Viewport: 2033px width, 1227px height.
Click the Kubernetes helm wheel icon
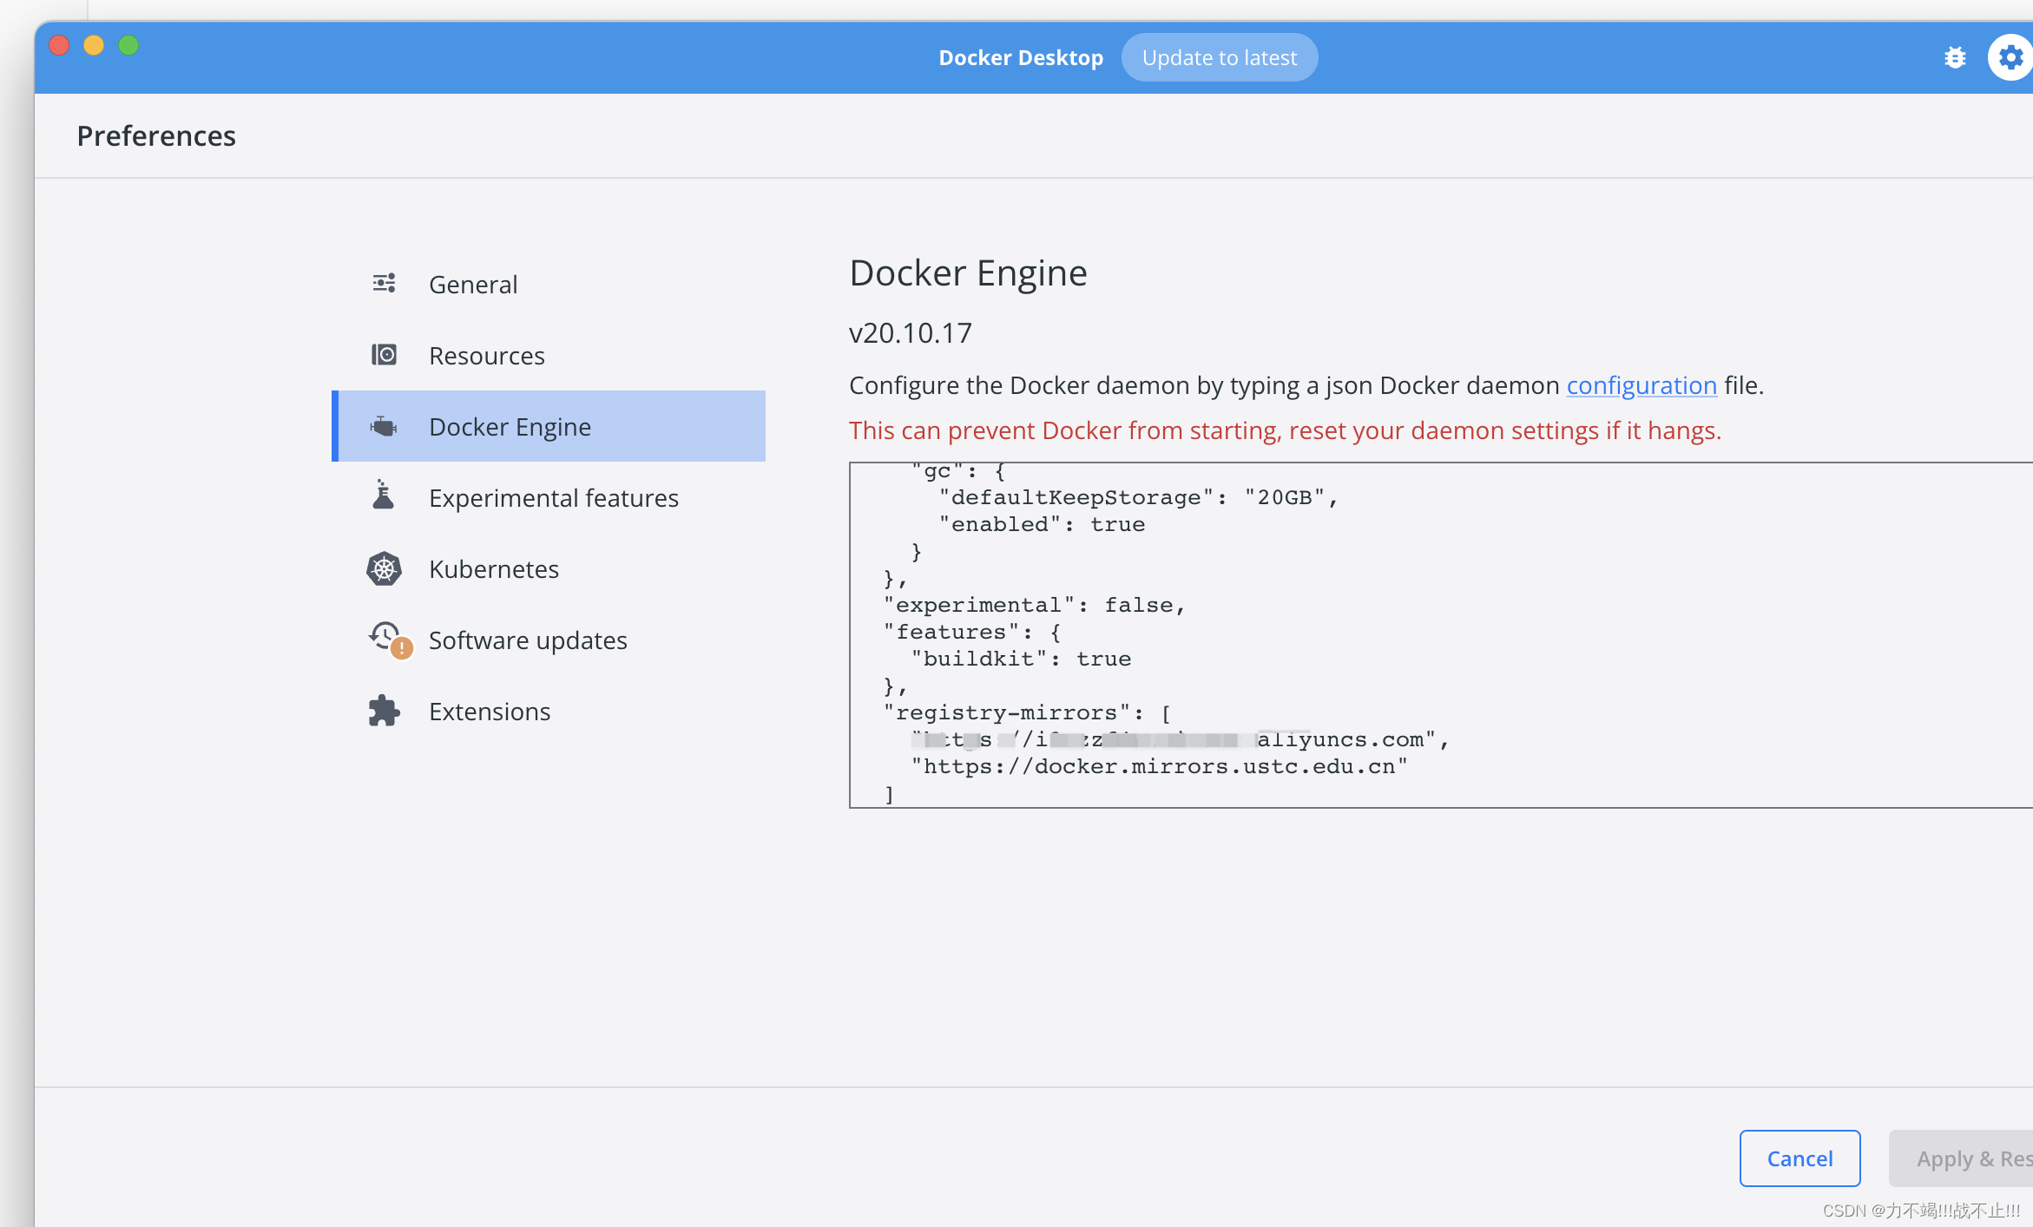[384, 568]
